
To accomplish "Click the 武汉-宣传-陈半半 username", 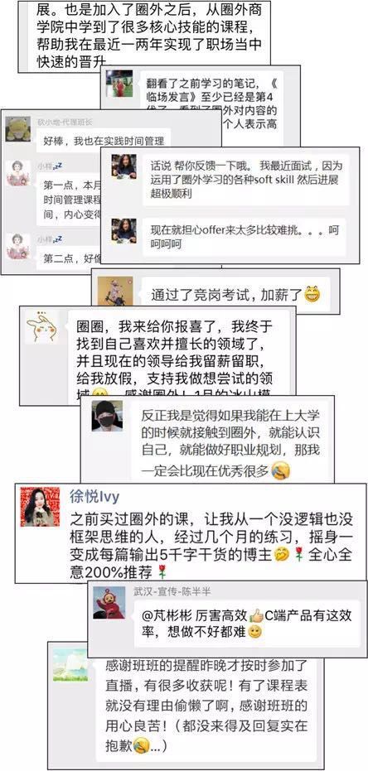I will pyautogui.click(x=172, y=591).
